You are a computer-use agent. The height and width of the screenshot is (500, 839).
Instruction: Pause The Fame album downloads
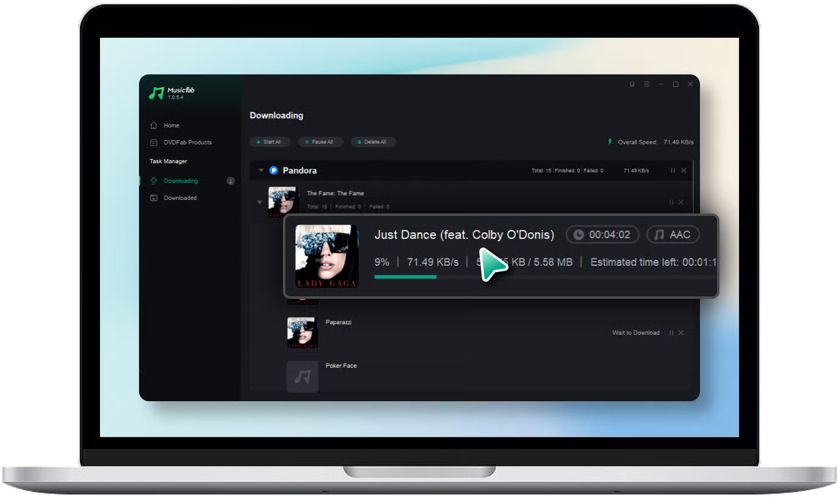pos(671,202)
